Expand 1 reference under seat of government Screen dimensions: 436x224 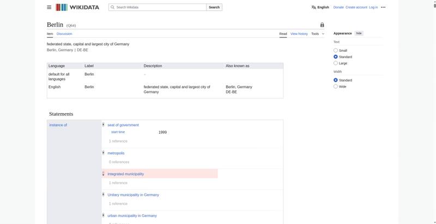pyautogui.click(x=118, y=141)
